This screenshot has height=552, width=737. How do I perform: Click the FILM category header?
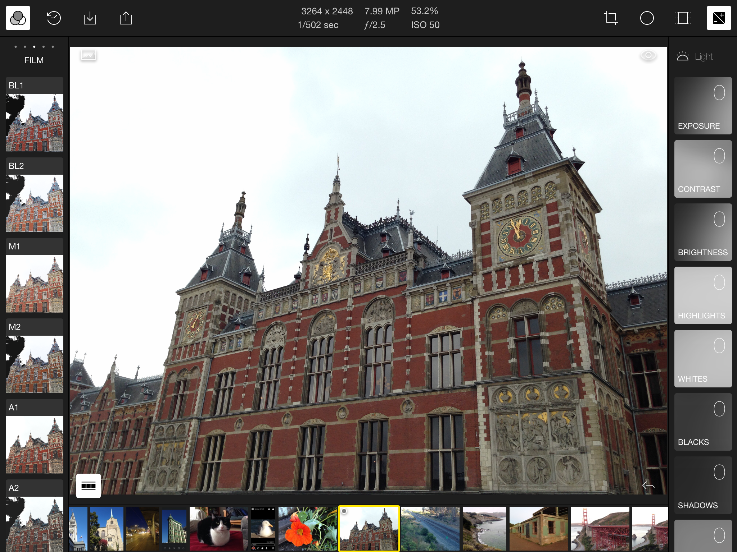click(x=34, y=60)
